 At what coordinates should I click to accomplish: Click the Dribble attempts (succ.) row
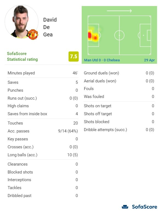pos(119,130)
